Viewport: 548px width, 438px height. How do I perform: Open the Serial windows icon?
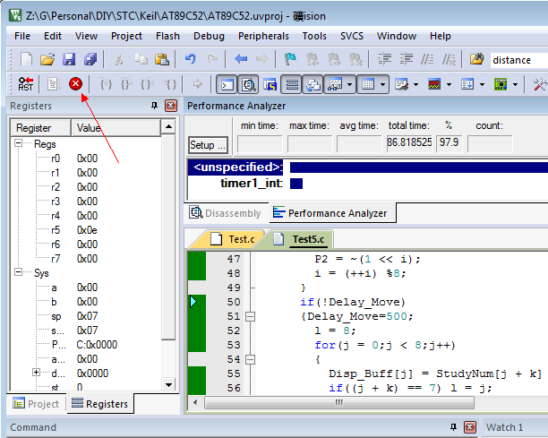coord(401,84)
